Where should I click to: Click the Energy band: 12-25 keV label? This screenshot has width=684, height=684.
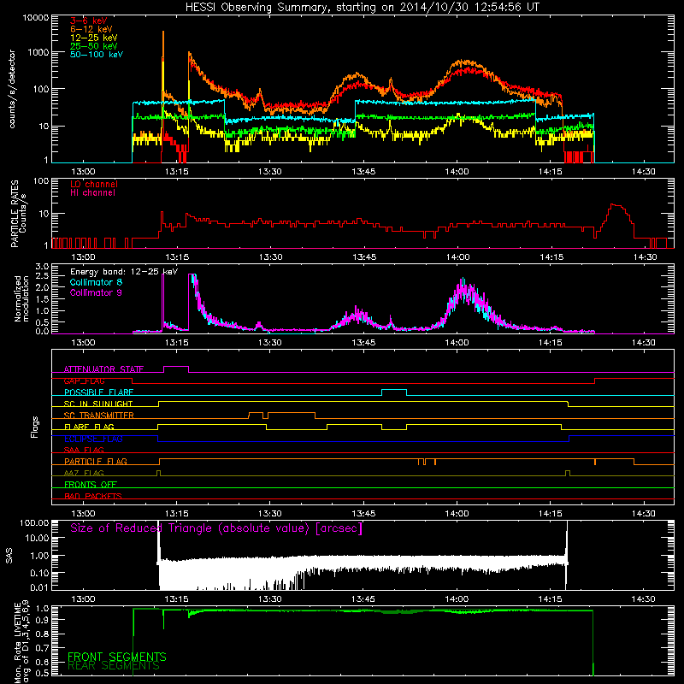tap(124, 272)
